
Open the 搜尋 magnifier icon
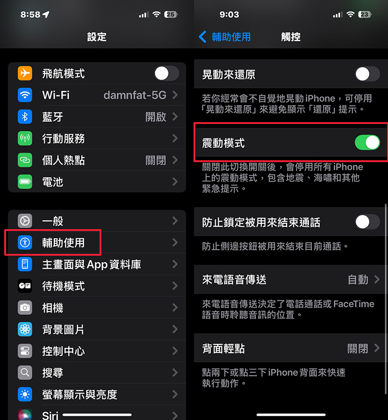coord(25,373)
